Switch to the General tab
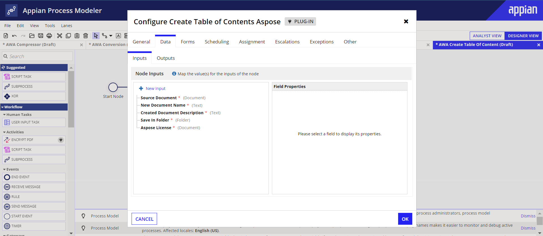Screen dimensions: 543x236 pyautogui.click(x=141, y=42)
